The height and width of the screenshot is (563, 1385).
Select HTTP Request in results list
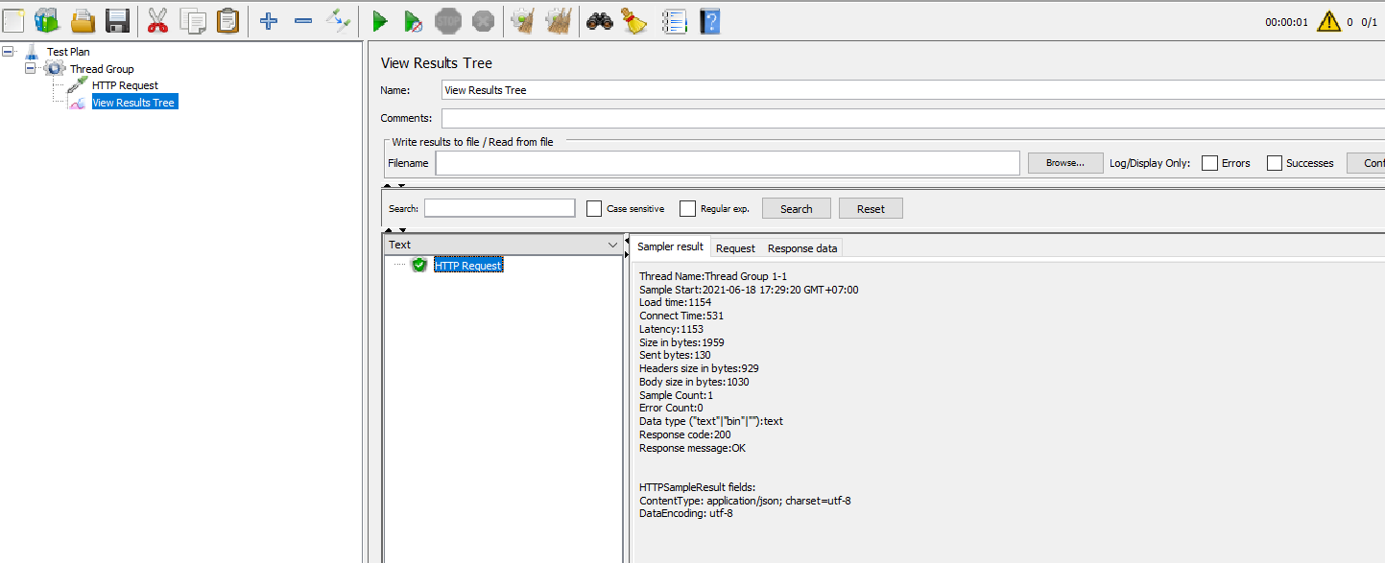[x=468, y=265]
